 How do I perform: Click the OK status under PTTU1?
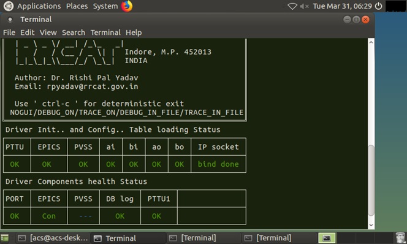[156, 216]
